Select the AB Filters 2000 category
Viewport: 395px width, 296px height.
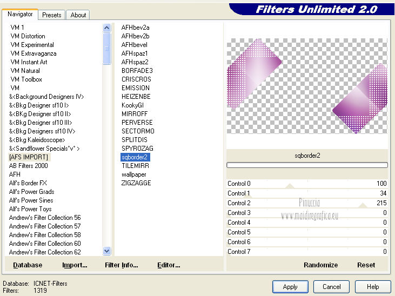point(28,166)
